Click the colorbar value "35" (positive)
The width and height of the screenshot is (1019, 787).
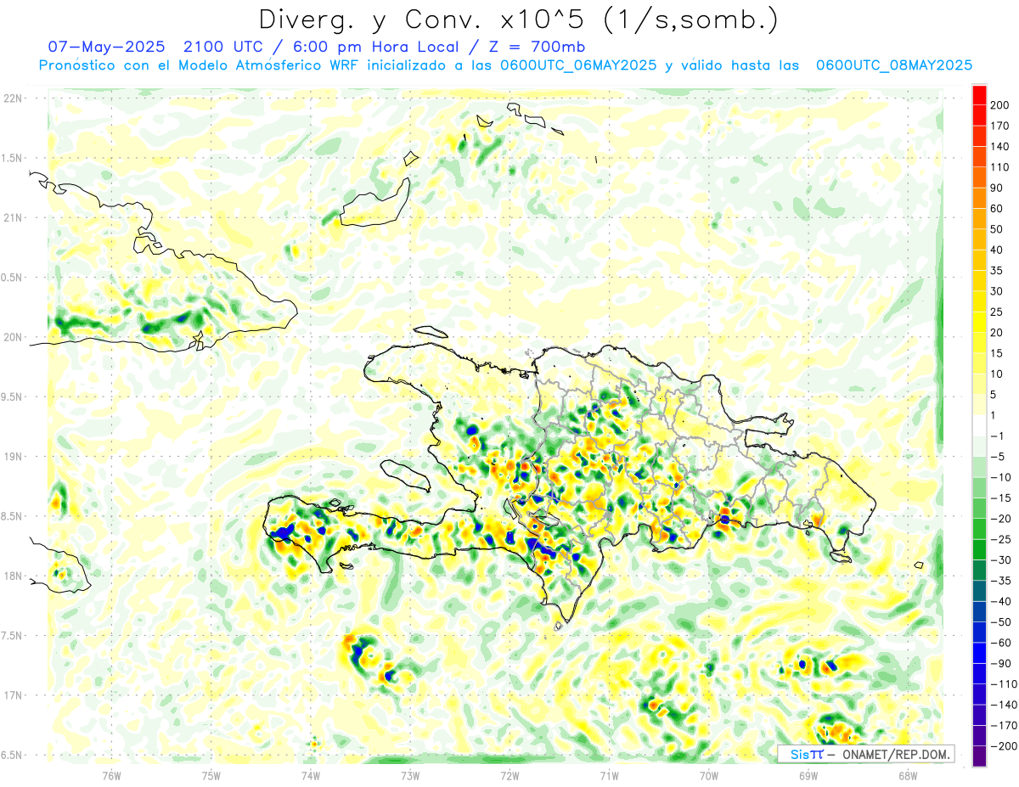click(997, 271)
